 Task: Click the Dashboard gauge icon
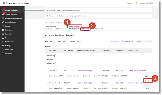pos(3,54)
